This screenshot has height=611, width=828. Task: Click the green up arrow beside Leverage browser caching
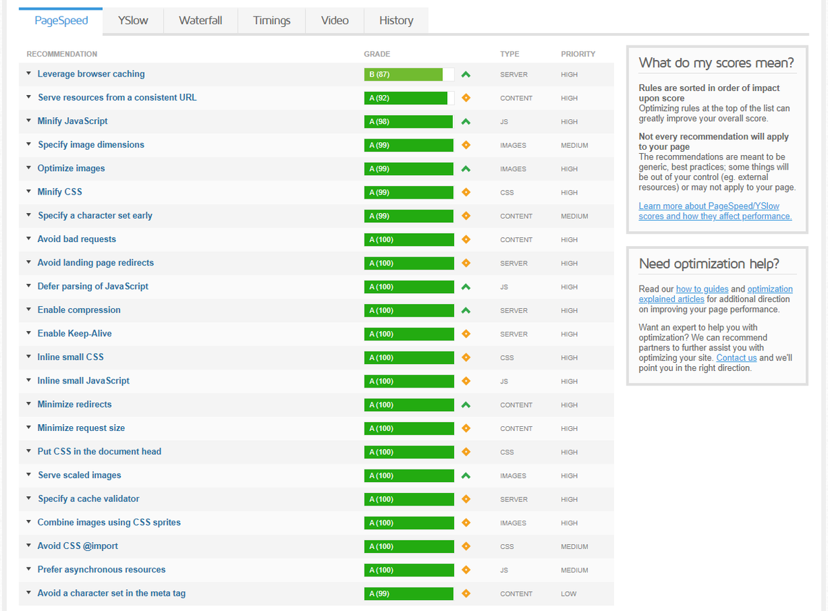(466, 74)
